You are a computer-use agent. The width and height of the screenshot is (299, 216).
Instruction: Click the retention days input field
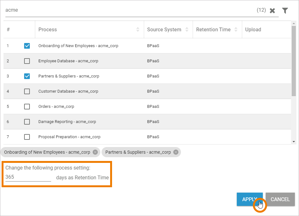coord(28,177)
